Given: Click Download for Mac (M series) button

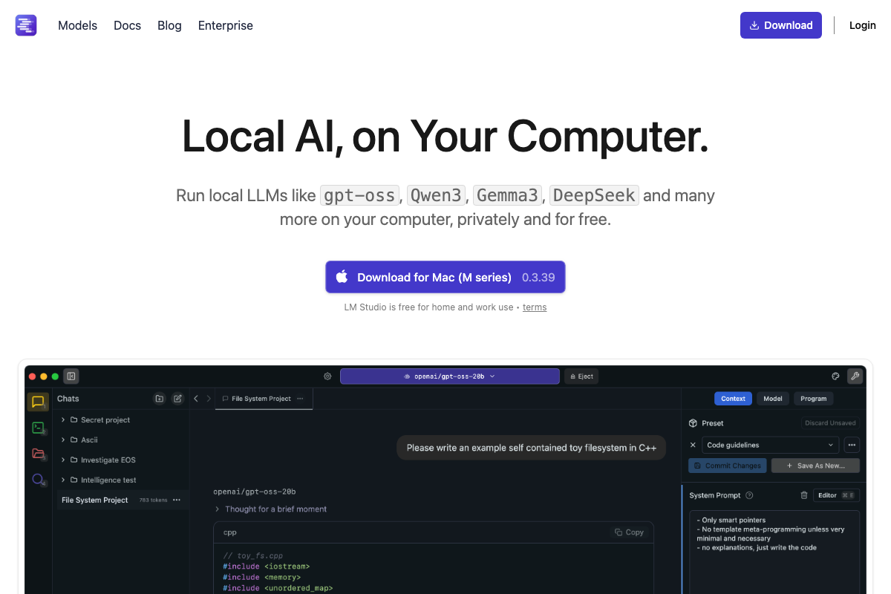Looking at the screenshot, I should tap(445, 277).
